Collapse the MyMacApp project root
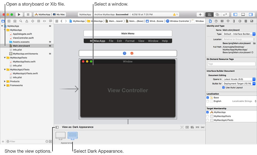257x155 pixels. (2, 26)
